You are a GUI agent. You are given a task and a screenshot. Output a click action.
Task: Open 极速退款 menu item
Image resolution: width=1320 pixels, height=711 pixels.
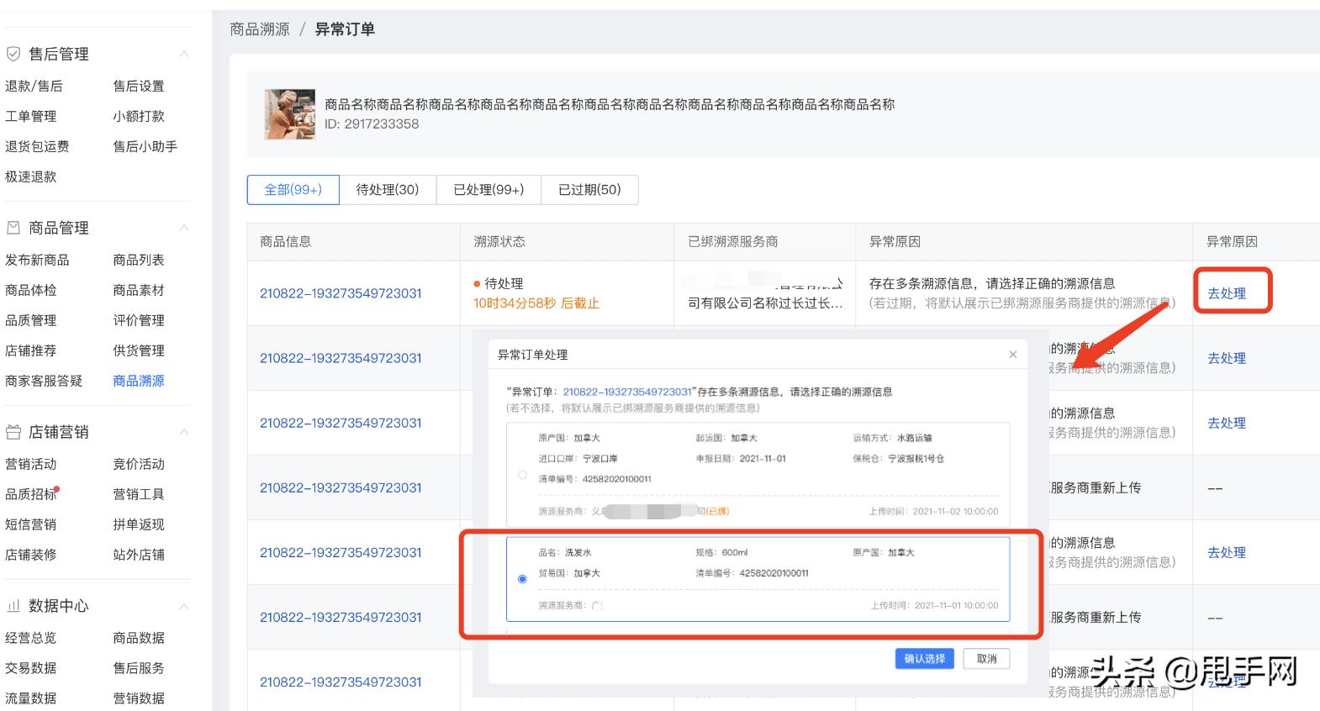31,176
